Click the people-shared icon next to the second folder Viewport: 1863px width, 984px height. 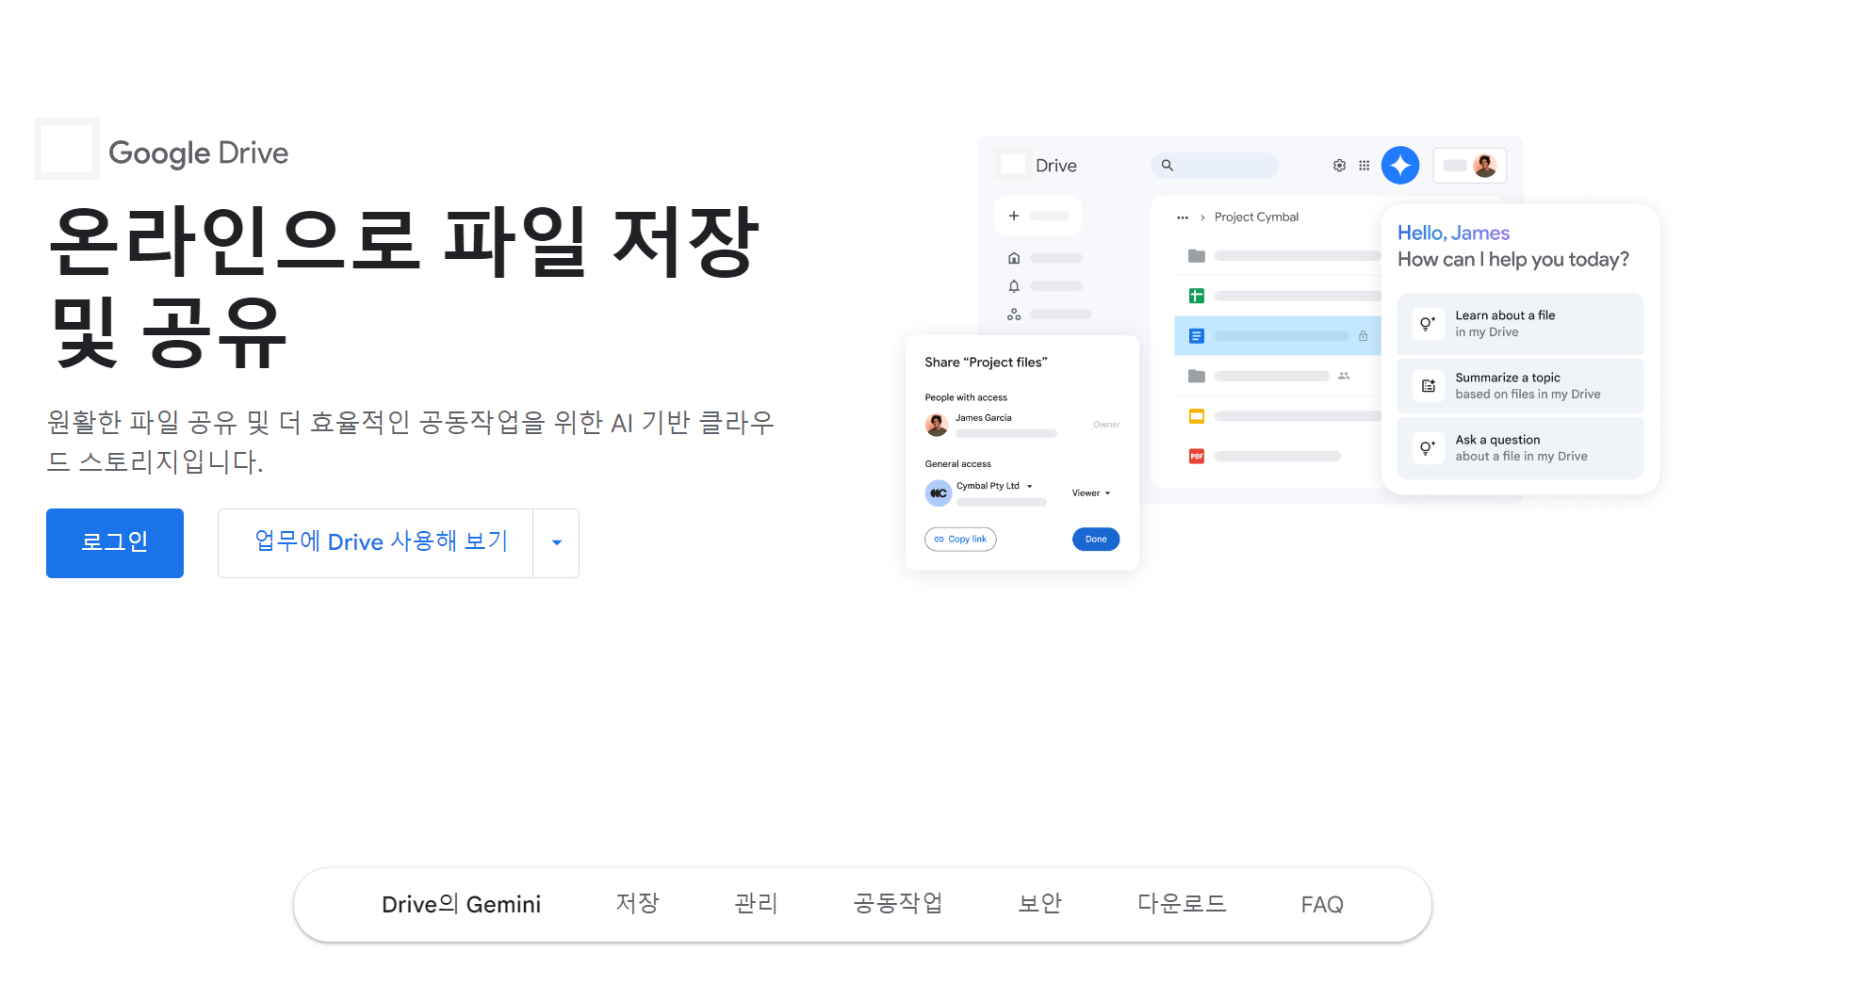click(x=1344, y=376)
